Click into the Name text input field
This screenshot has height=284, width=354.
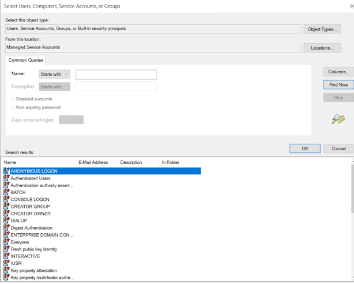click(116, 74)
